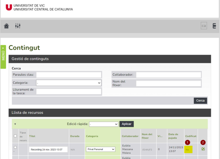Focus the Paraules clau input field
This screenshot has width=220, height=159.
click(x=69, y=75)
